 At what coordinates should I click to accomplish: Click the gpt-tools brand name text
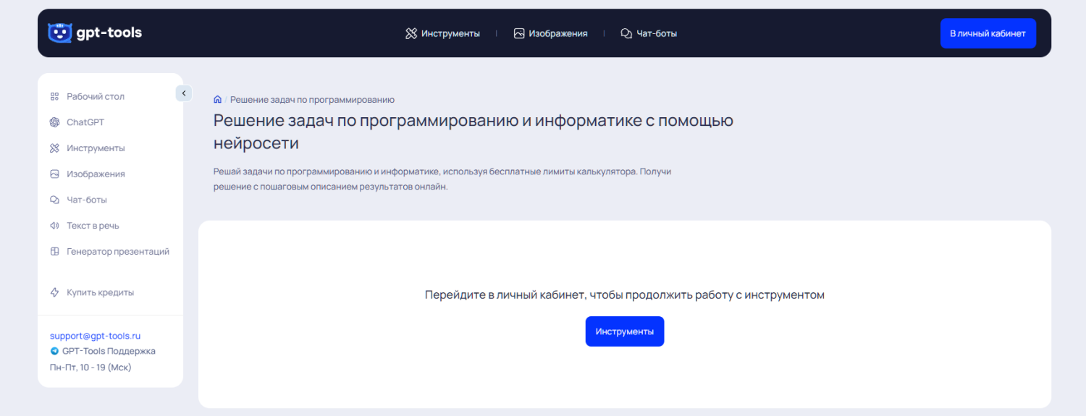coord(109,33)
